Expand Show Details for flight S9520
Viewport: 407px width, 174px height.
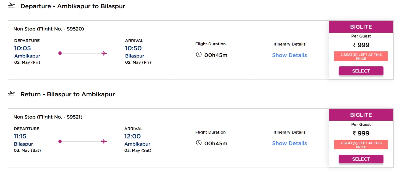289,55
